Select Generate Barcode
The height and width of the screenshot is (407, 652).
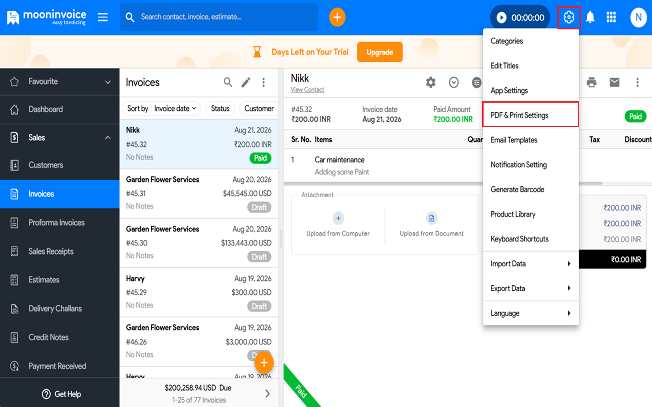[531, 189]
